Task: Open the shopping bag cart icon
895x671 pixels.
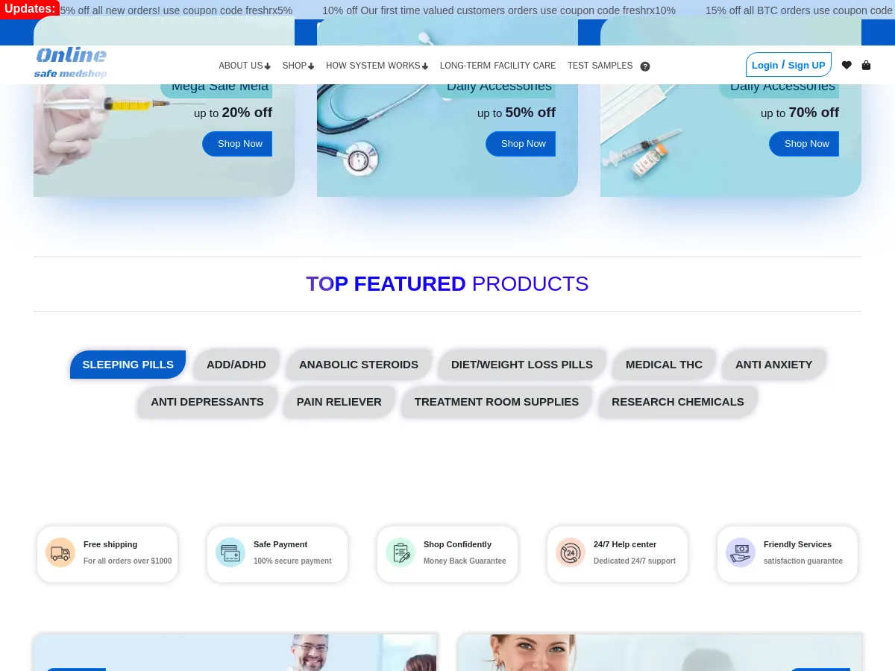Action: coord(866,65)
